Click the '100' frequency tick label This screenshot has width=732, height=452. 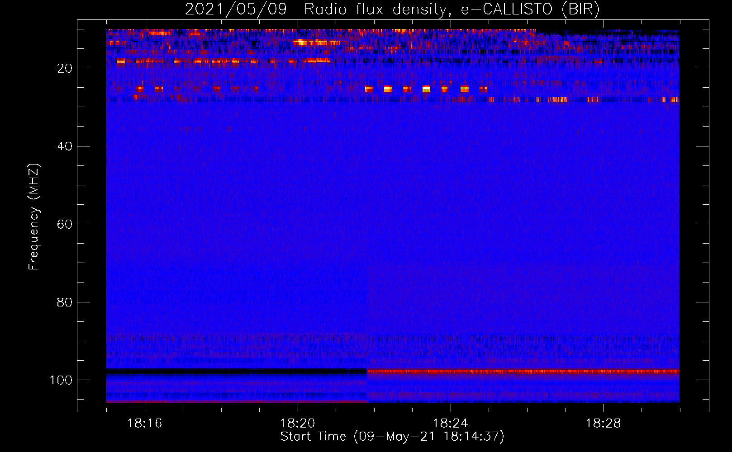pos(61,380)
